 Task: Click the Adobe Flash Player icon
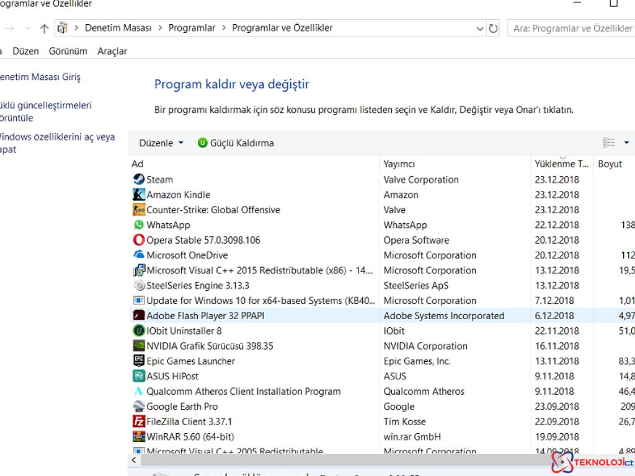[139, 315]
